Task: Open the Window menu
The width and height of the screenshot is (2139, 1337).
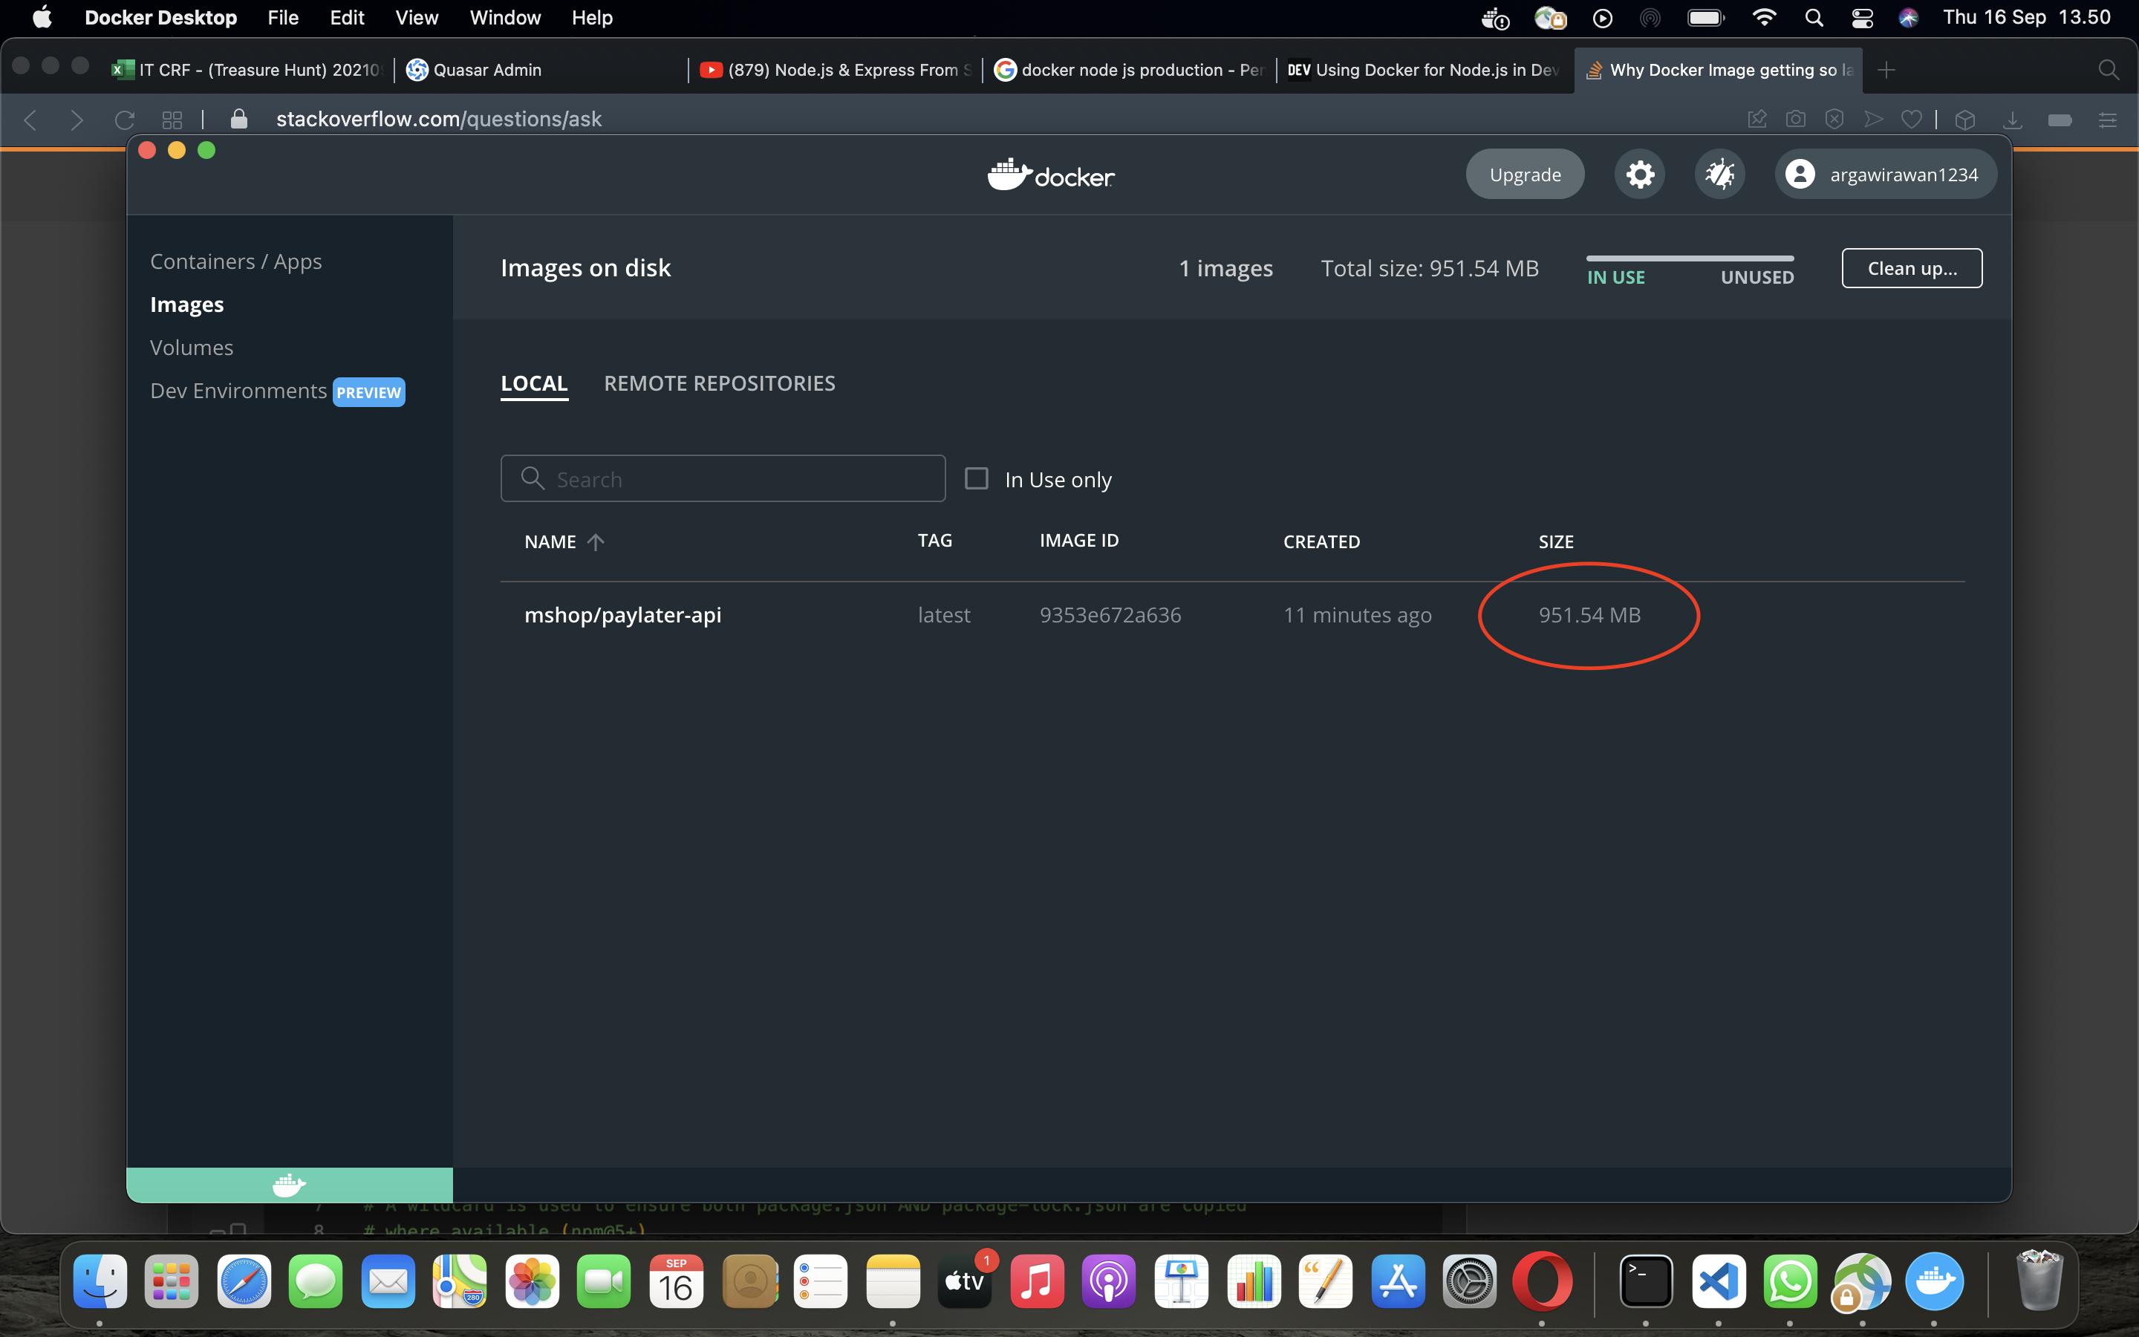Action: pos(505,18)
